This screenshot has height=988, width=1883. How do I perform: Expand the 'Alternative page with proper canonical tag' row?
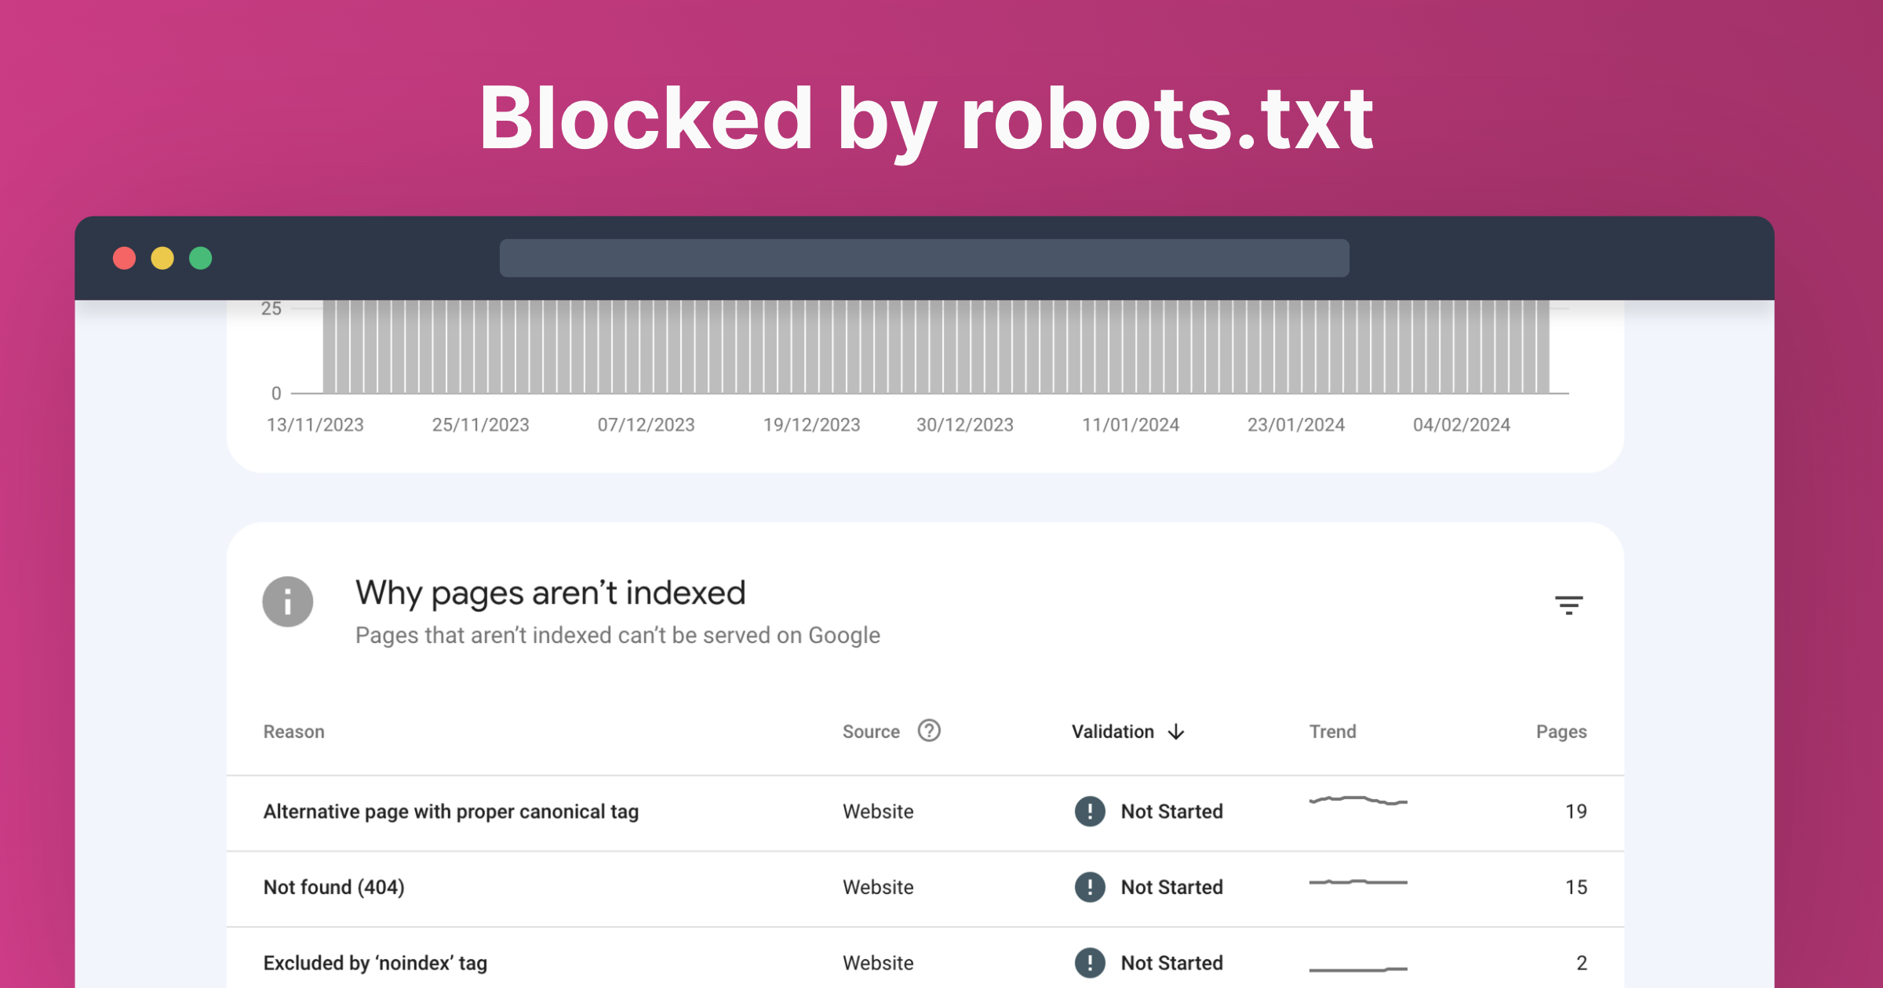pyautogui.click(x=451, y=812)
